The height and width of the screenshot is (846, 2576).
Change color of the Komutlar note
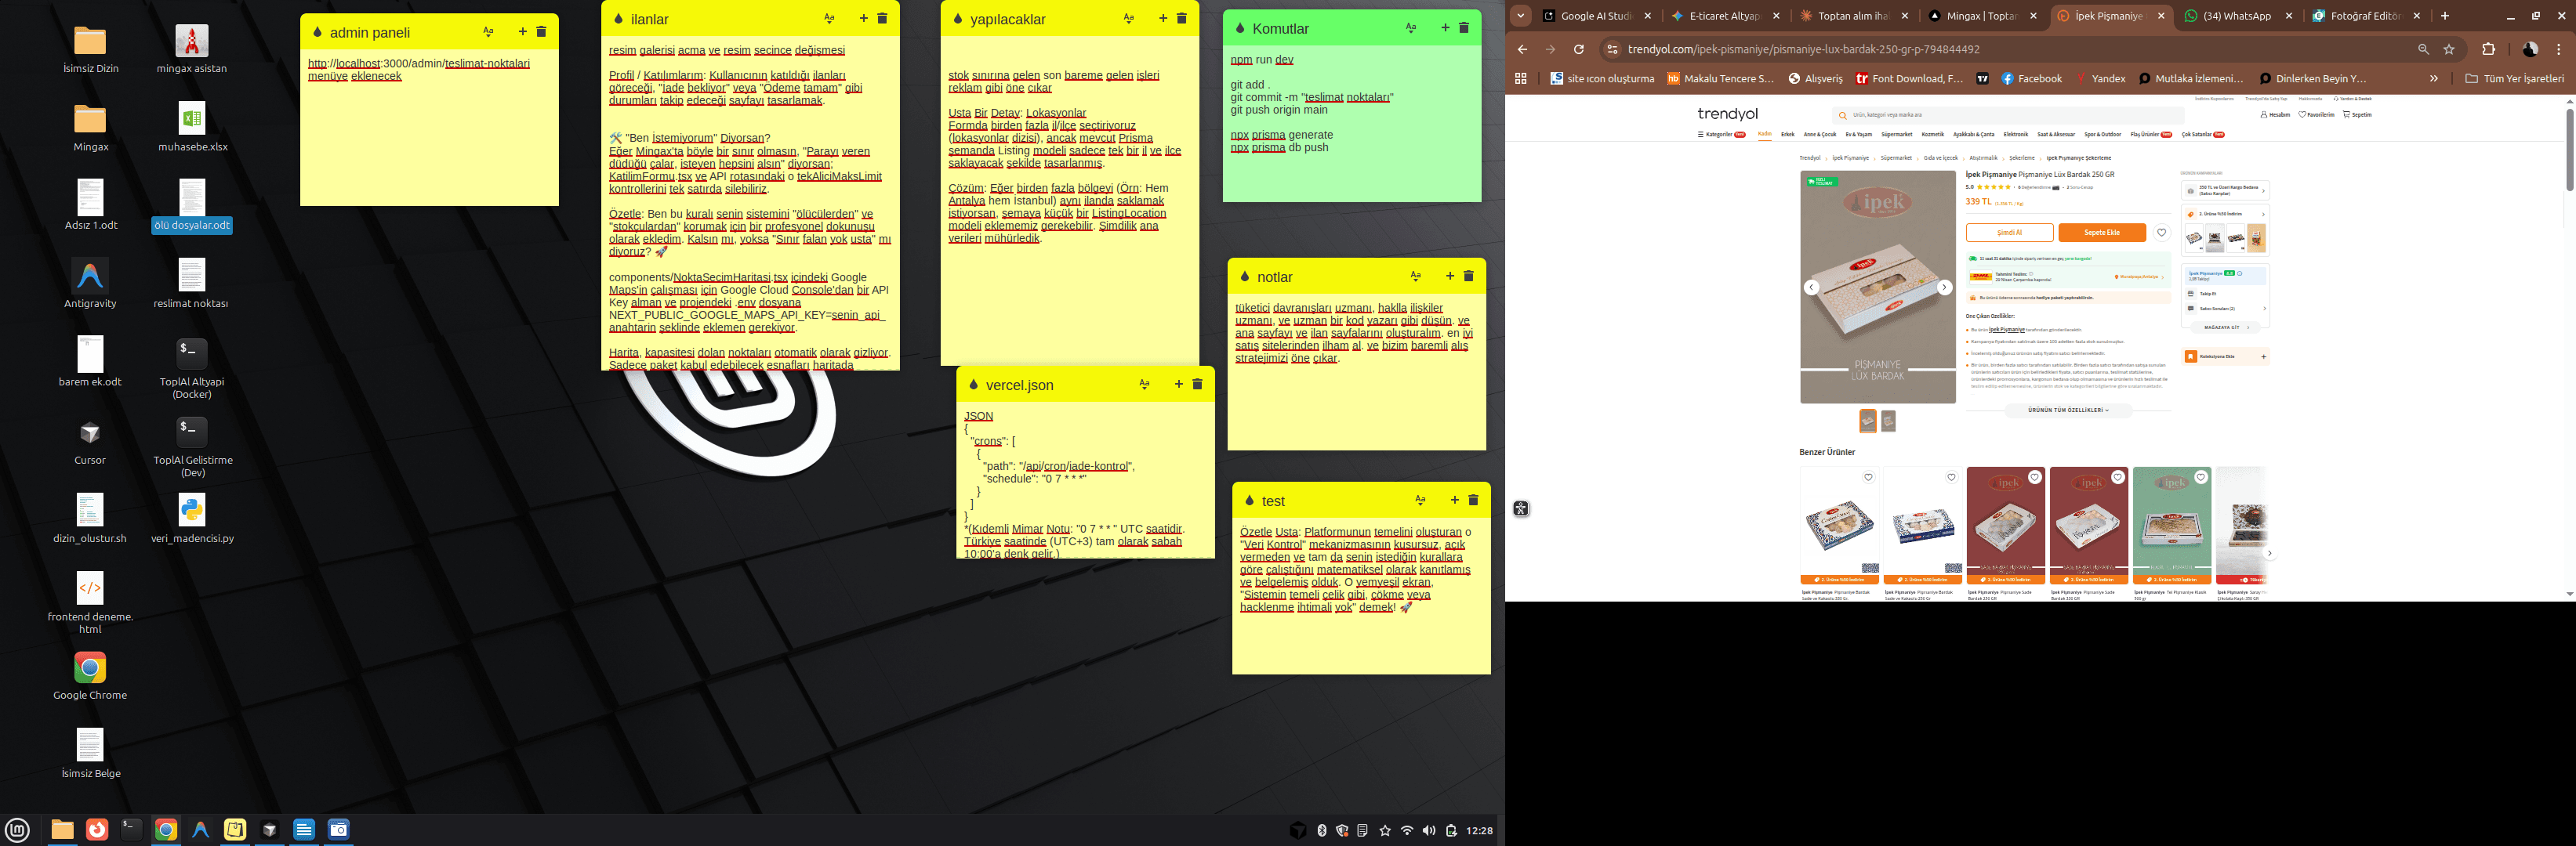point(1240,28)
